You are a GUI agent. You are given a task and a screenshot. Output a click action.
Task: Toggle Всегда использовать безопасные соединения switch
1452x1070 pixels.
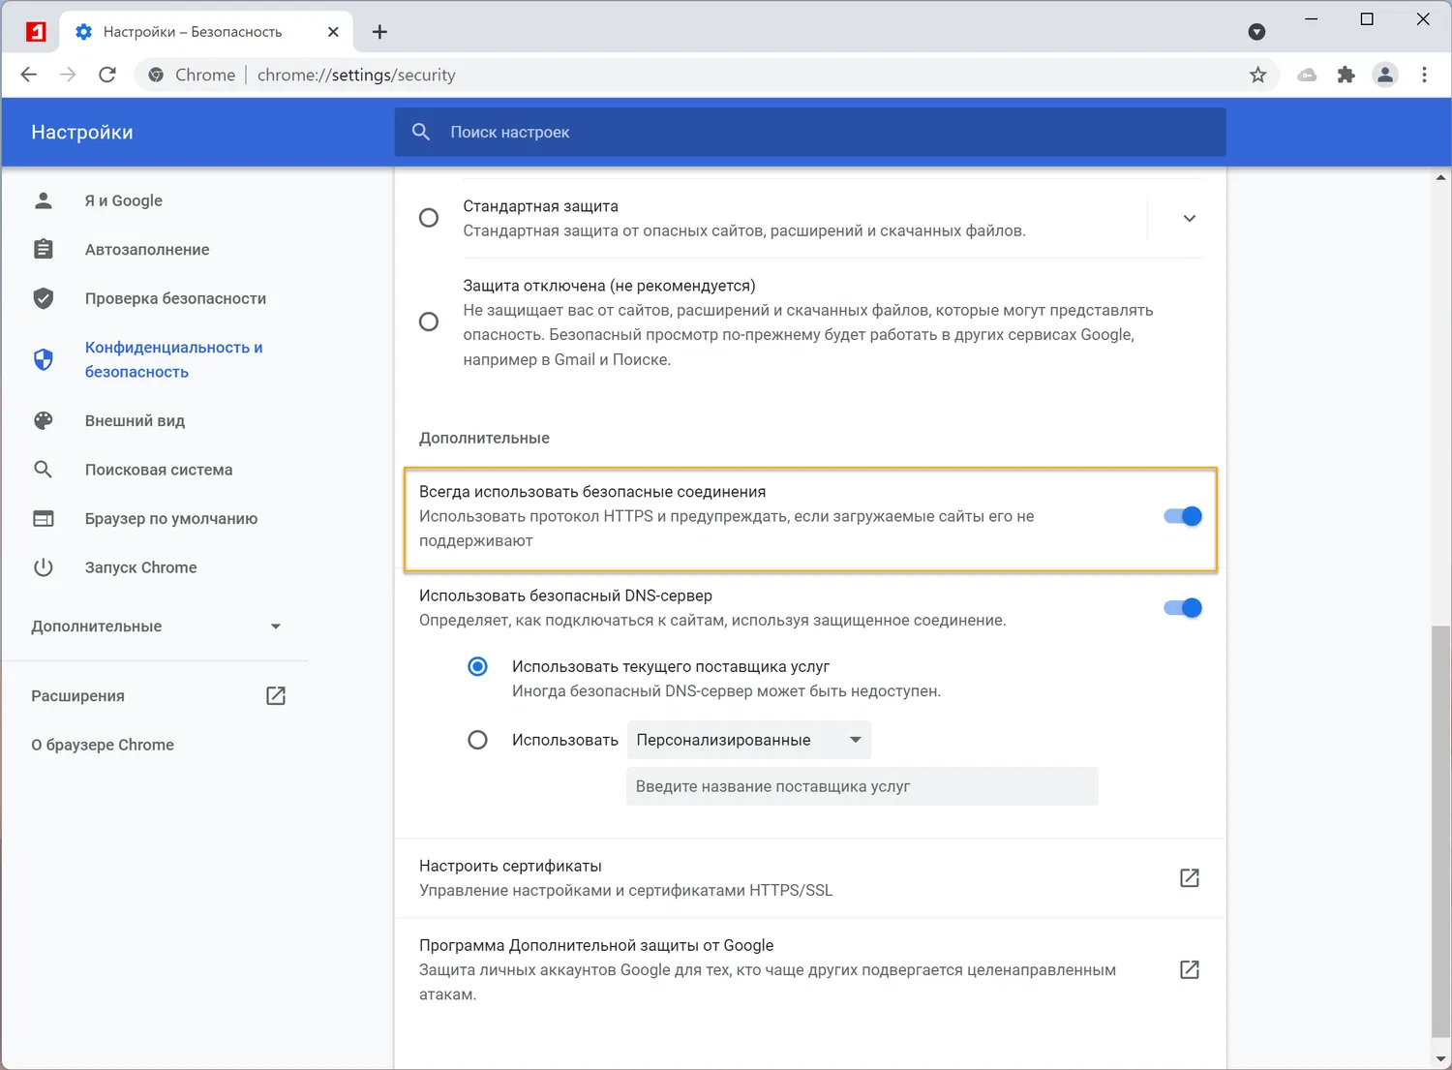[1183, 516]
